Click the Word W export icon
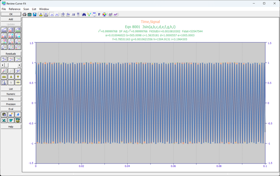Image resolution: width=280 pixels, height=176 pixels. (11, 120)
